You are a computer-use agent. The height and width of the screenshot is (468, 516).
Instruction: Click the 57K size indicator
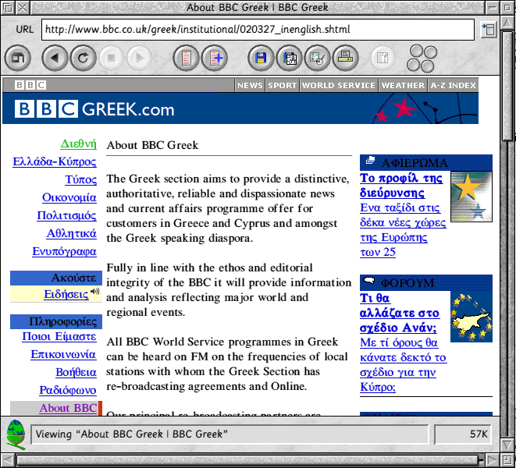coord(462,434)
